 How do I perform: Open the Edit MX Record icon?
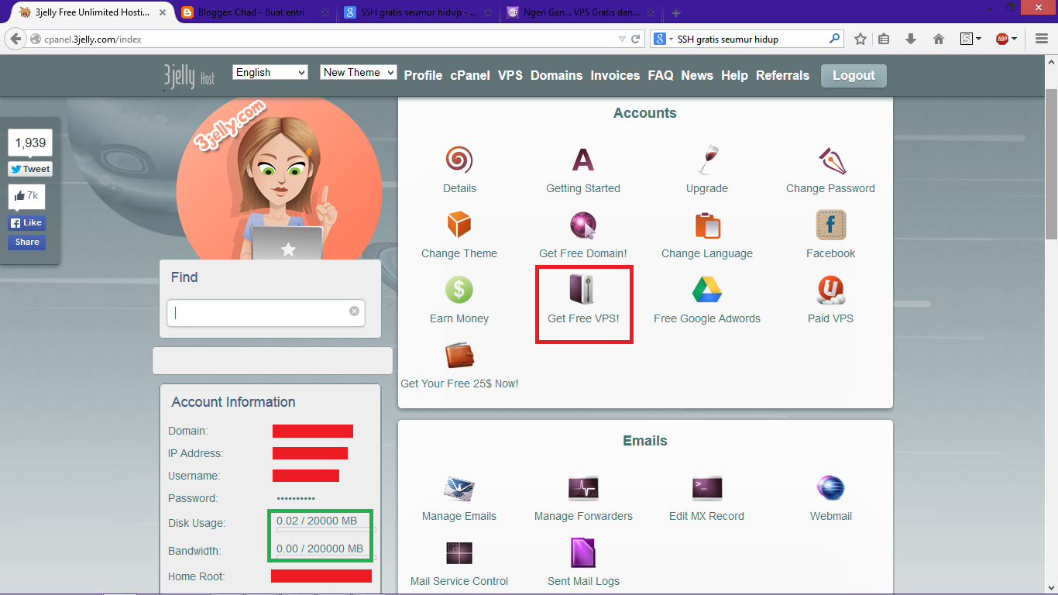click(707, 488)
